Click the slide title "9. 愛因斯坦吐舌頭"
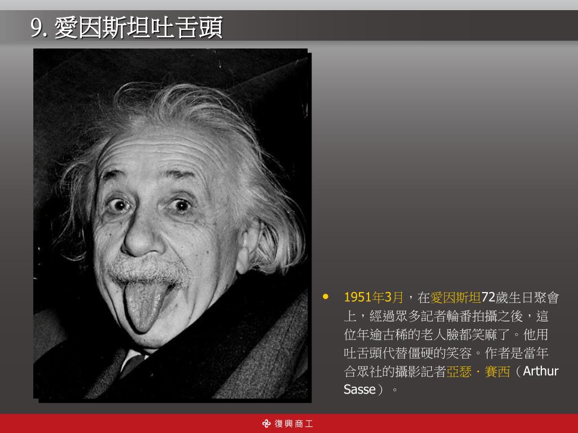 [x=127, y=28]
